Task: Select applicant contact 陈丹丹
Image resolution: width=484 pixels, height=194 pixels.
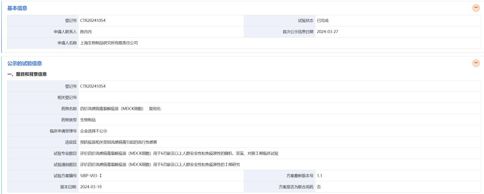Action: [x=86, y=32]
